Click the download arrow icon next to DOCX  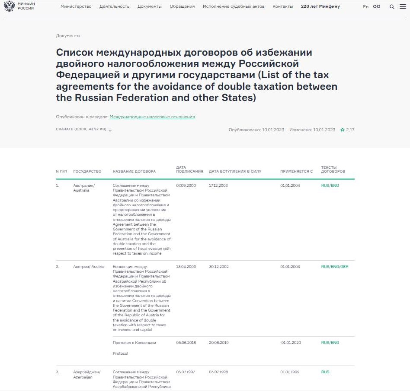[110, 129]
